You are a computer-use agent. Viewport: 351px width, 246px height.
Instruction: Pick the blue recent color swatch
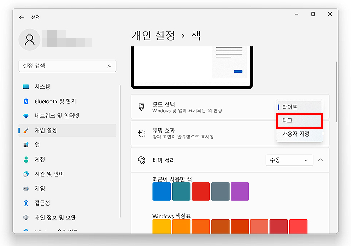[162, 191]
